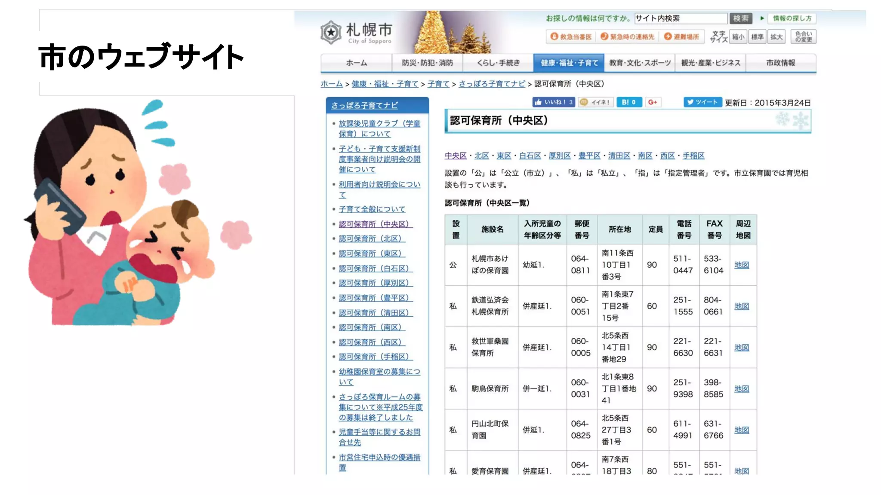
Task: Open the 健康・福祉・子育て navigation tab
Action: 569,63
